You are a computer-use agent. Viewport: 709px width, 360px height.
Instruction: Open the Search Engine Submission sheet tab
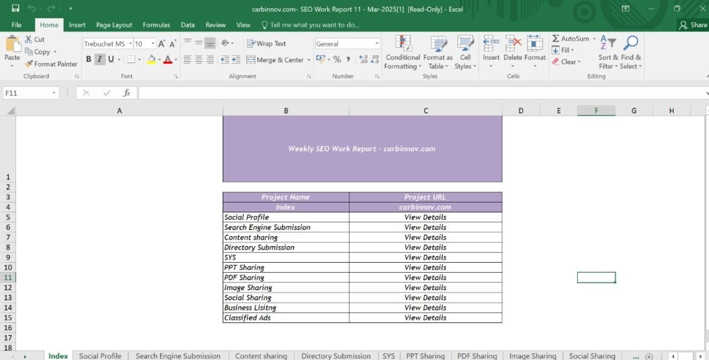point(178,356)
